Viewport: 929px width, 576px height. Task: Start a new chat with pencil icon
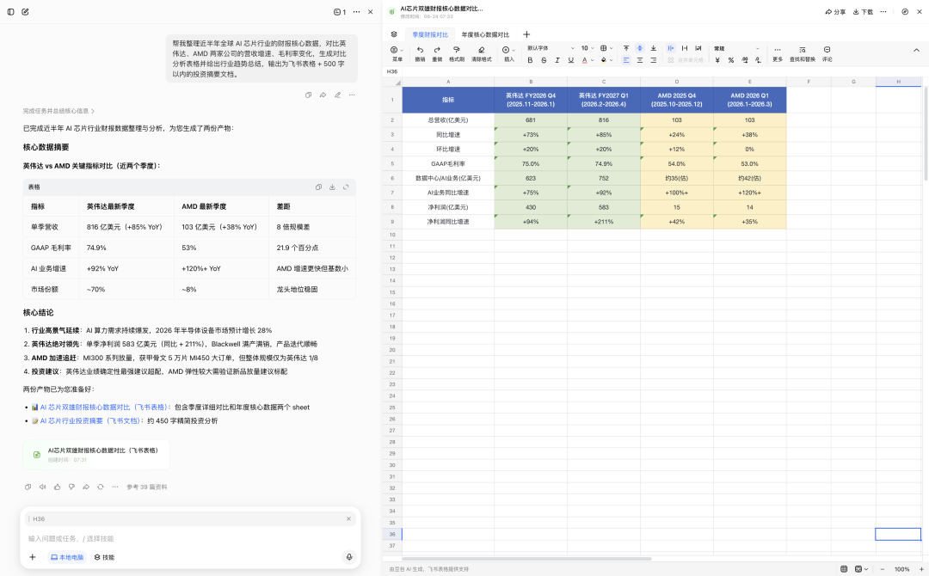point(25,12)
